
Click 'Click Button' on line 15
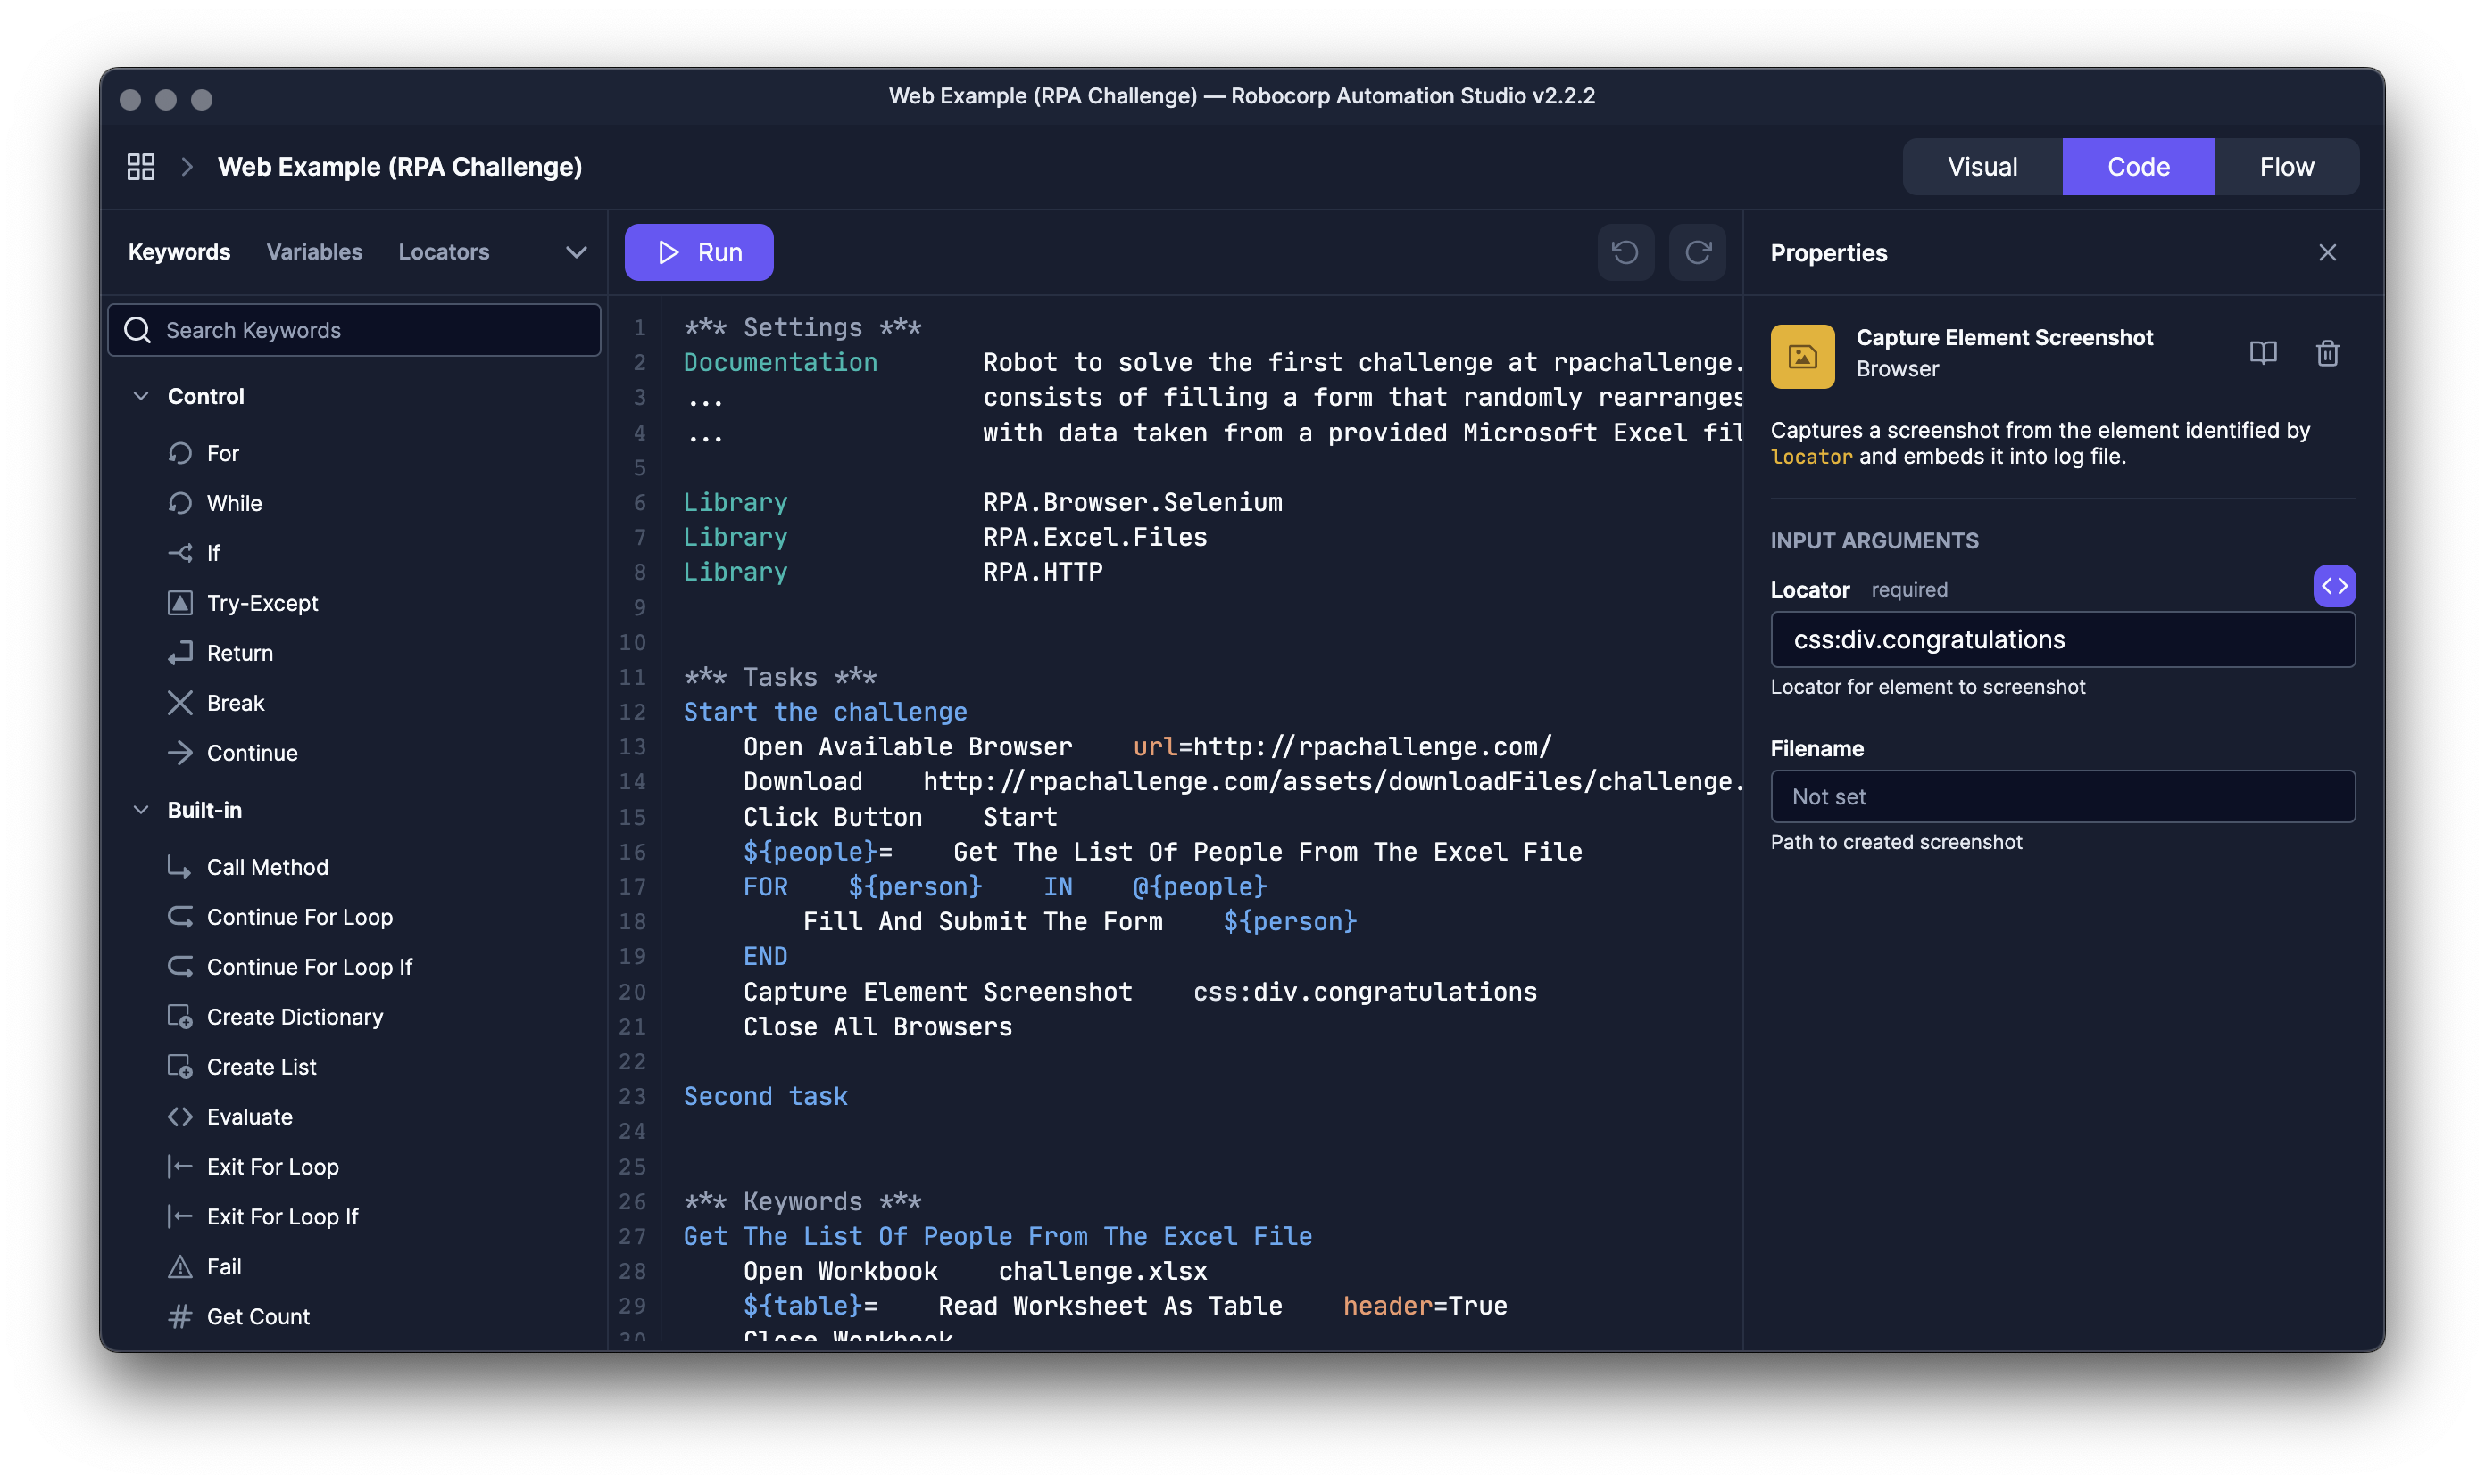tap(833, 817)
